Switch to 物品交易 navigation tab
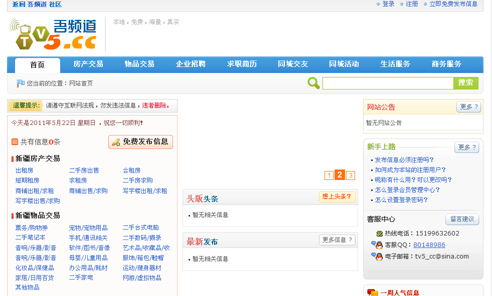 pos(139,64)
